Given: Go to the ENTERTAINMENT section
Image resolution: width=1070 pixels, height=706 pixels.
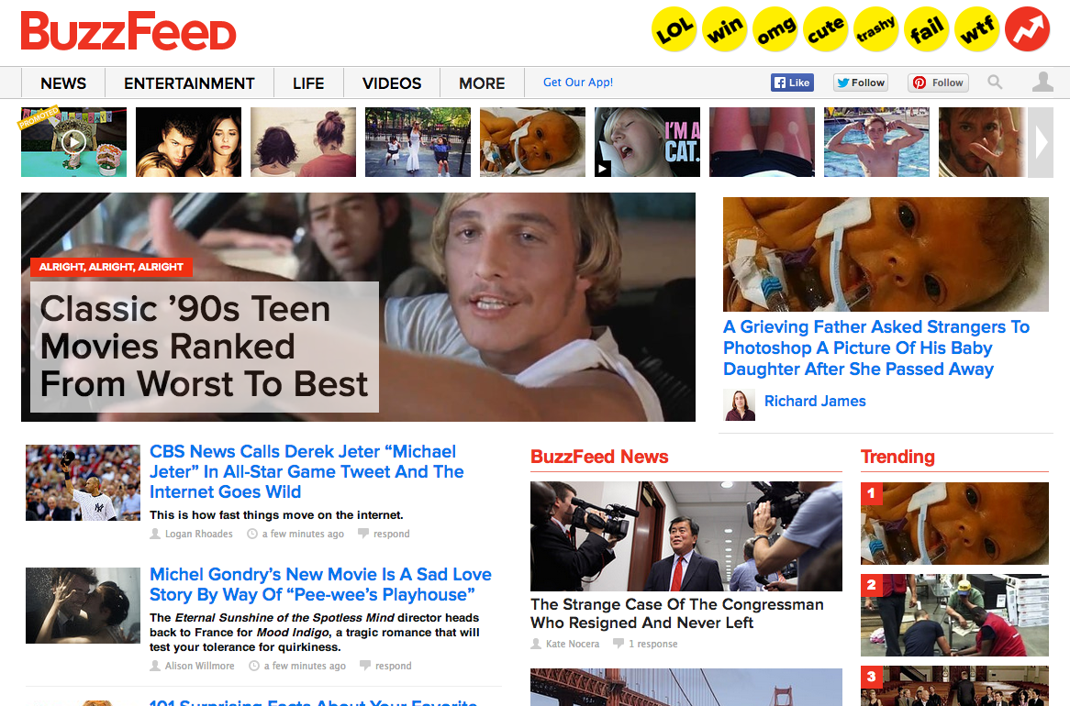Looking at the screenshot, I should (x=189, y=83).
